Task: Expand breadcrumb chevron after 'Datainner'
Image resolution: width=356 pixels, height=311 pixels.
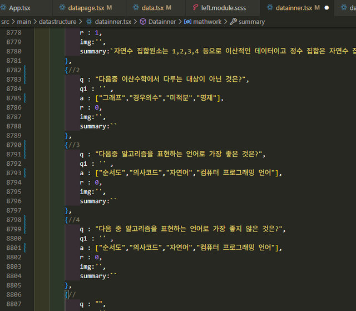Action: (180, 22)
